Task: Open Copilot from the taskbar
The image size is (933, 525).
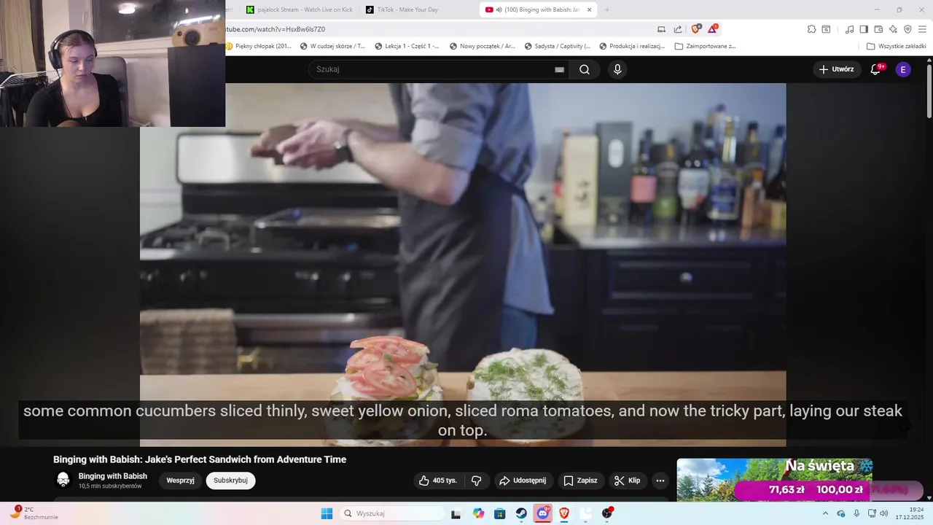Action: click(478, 513)
